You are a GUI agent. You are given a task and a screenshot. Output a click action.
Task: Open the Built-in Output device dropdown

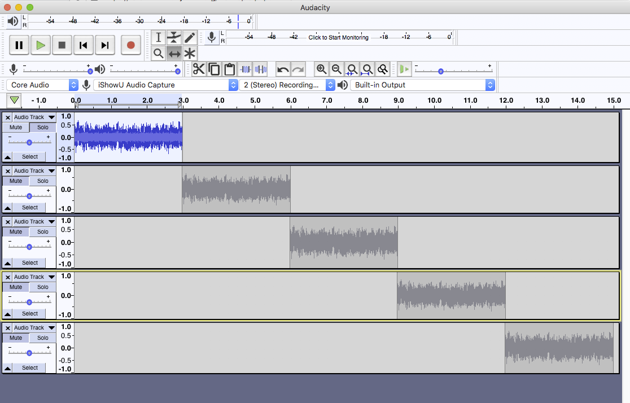(422, 85)
